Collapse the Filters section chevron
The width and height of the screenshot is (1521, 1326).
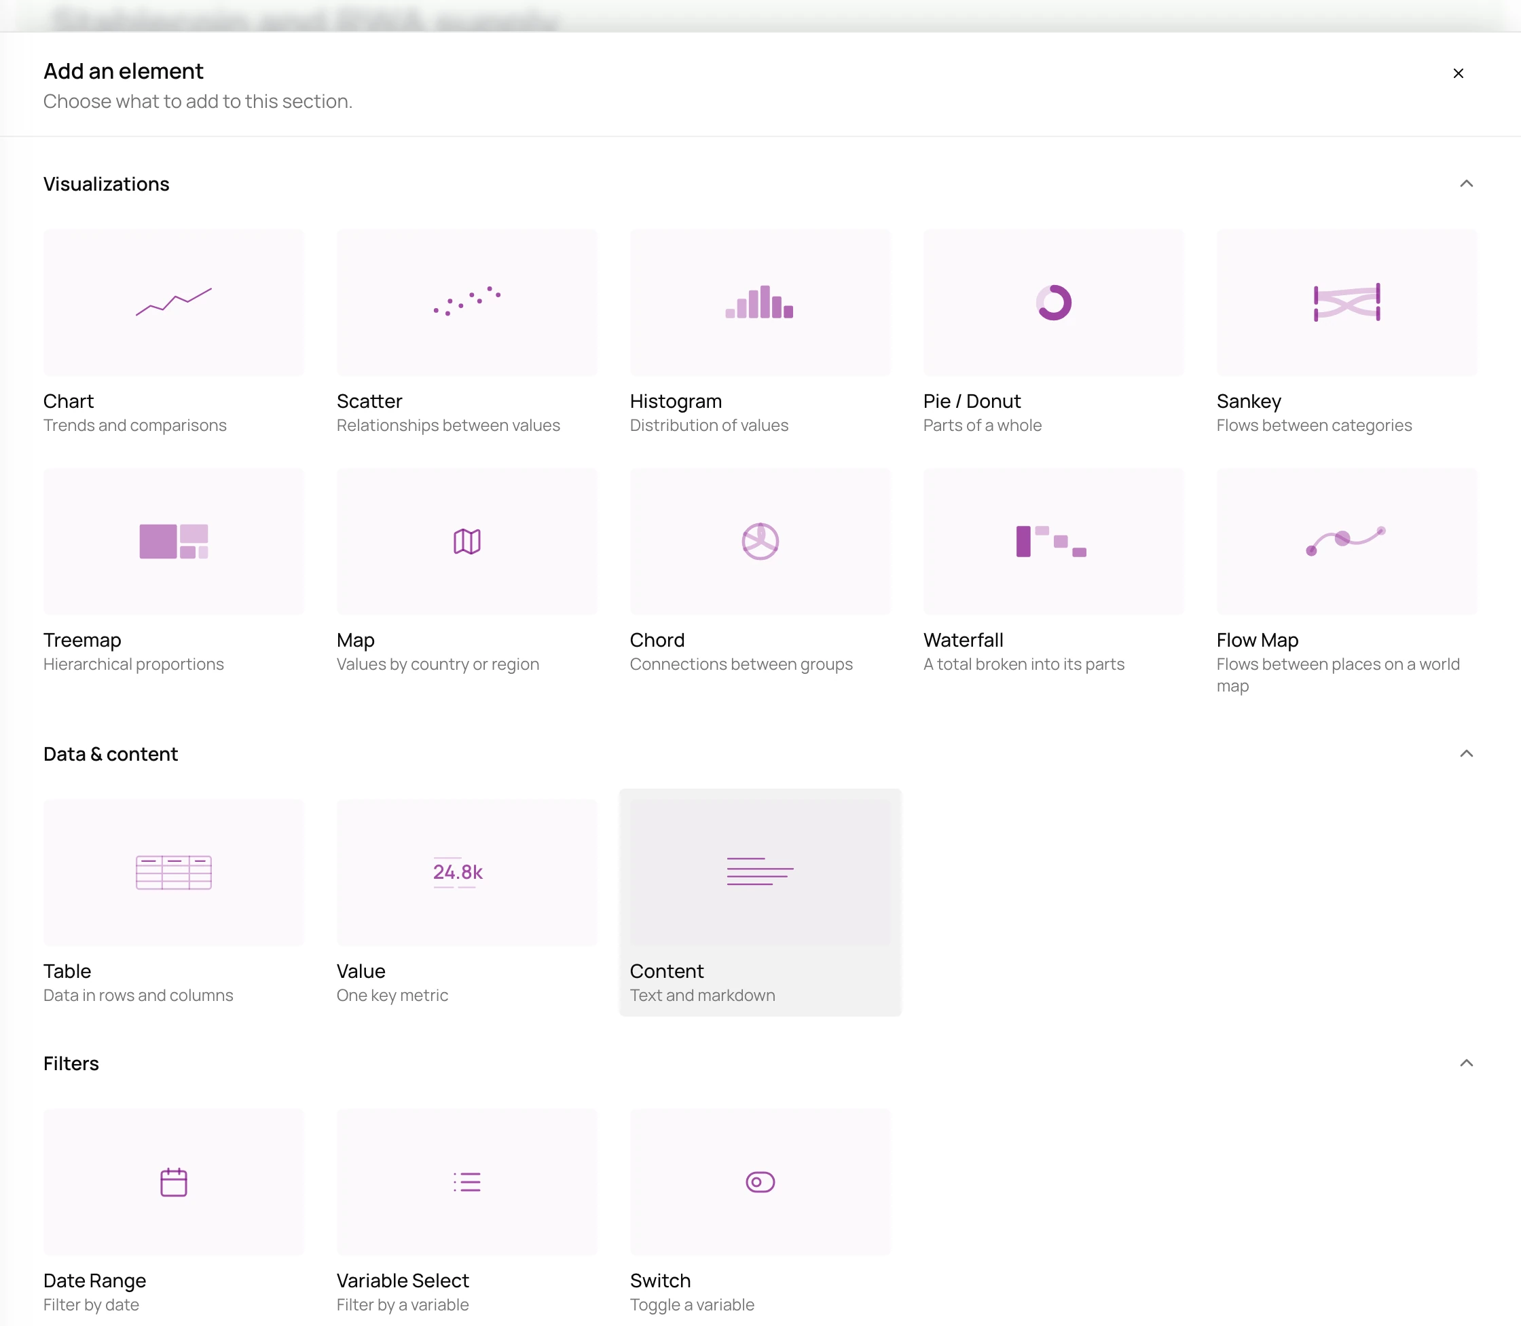pyautogui.click(x=1466, y=1063)
